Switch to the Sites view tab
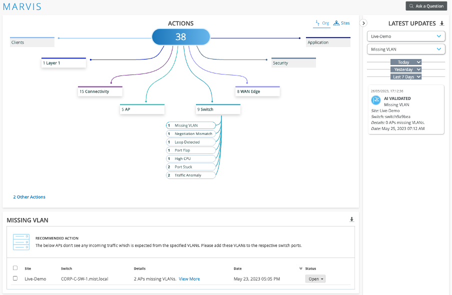The height and width of the screenshot is (295, 452). 342,23
